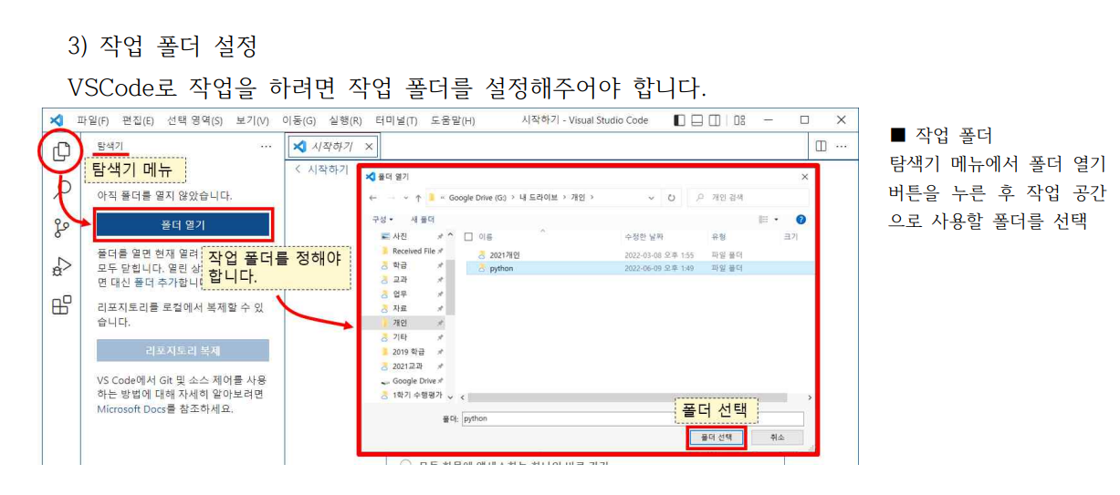Open the Source Control icon

[x=61, y=228]
